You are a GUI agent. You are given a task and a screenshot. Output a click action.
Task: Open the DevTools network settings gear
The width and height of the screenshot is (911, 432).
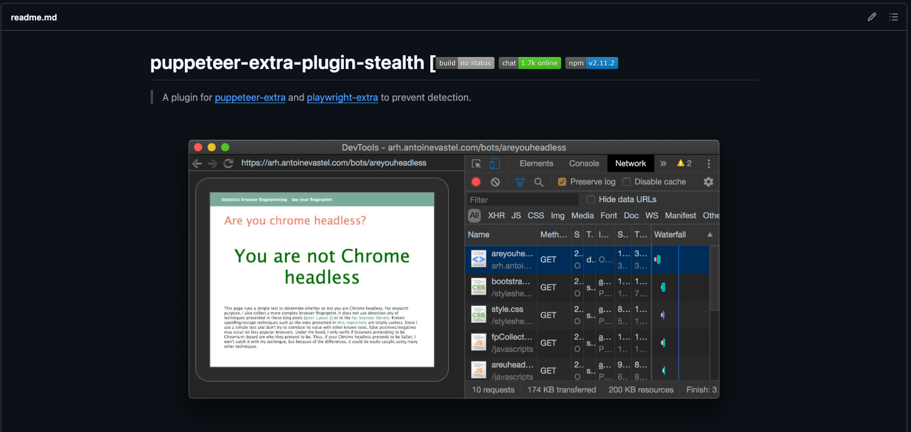[x=708, y=181]
